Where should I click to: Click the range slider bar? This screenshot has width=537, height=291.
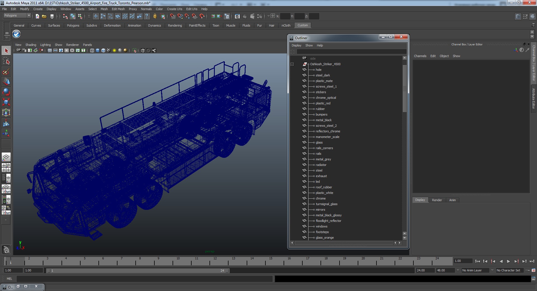(x=138, y=271)
